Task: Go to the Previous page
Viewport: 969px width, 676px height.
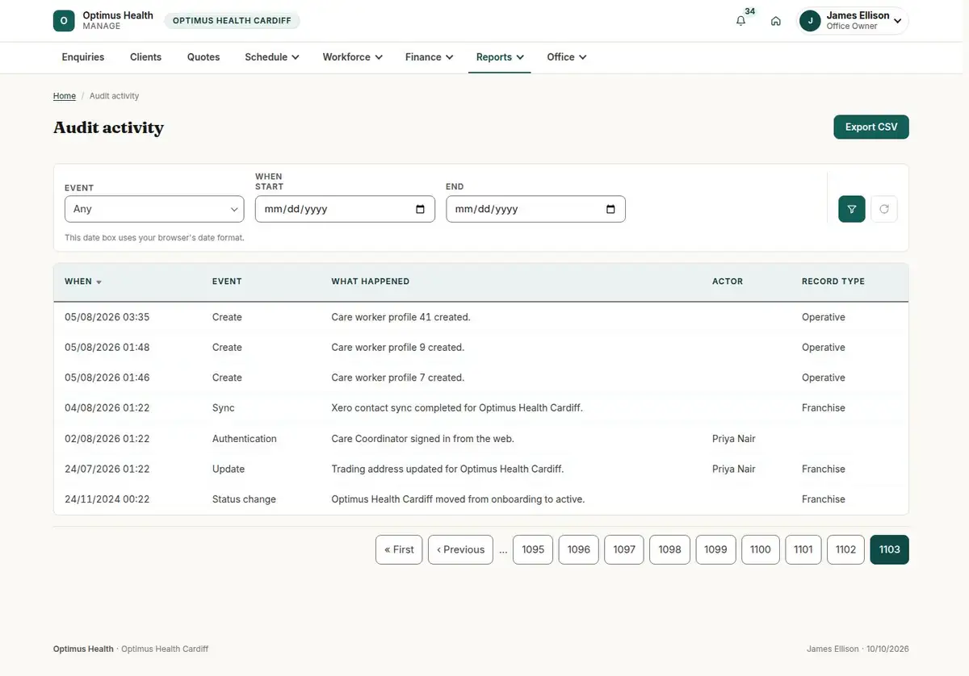Action: pos(460,549)
